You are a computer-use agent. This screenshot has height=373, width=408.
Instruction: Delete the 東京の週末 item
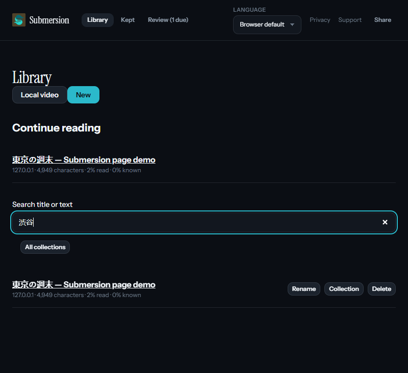pyautogui.click(x=381, y=289)
